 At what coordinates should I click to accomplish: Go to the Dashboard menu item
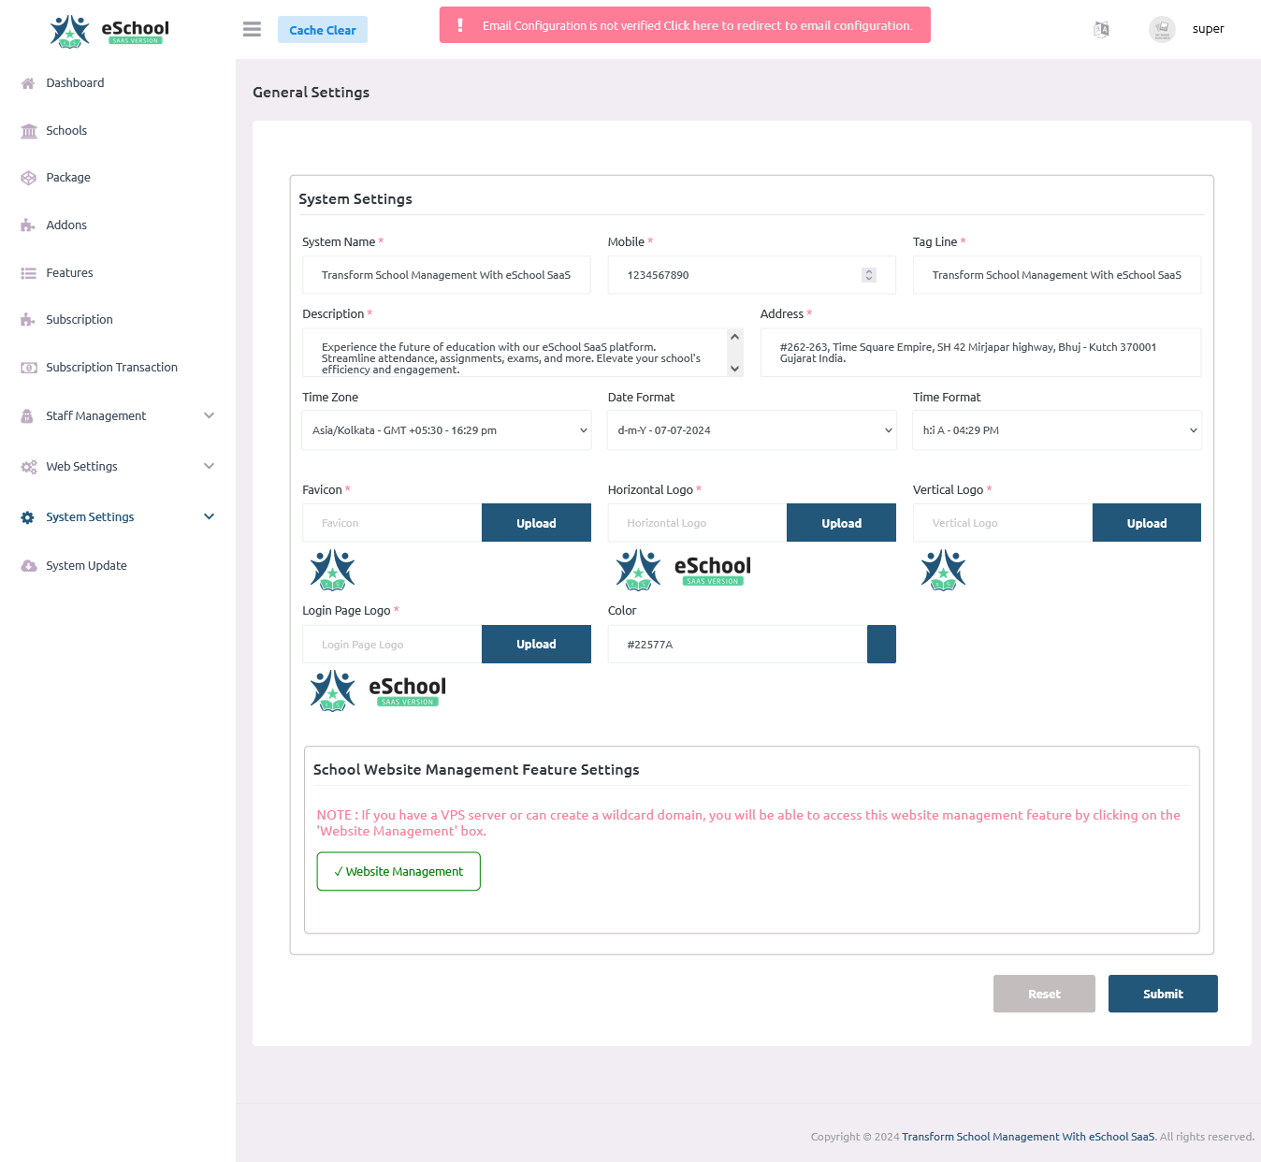point(75,82)
